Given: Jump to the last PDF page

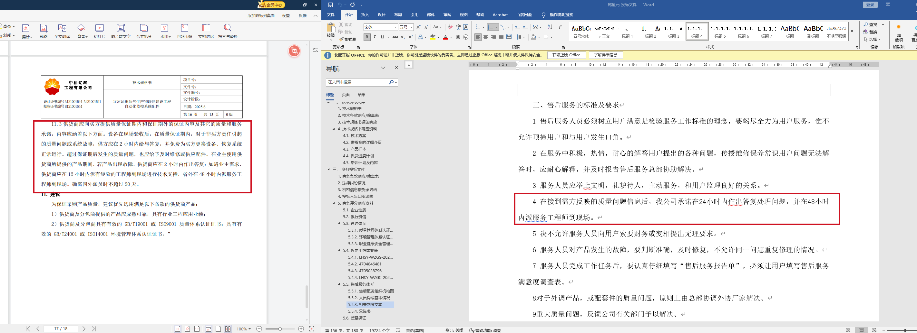Looking at the screenshot, I should point(94,329).
